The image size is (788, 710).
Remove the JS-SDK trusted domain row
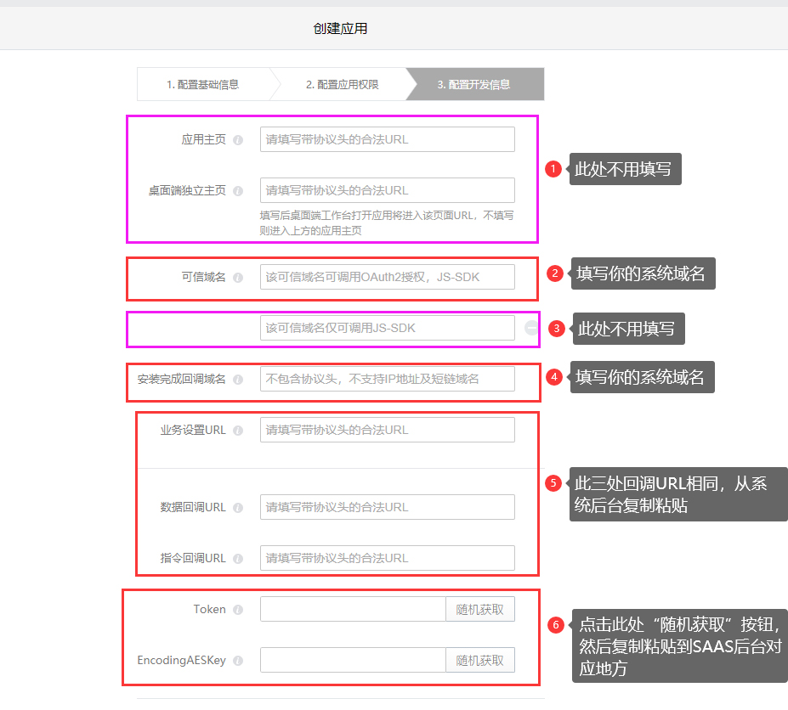[x=530, y=328]
